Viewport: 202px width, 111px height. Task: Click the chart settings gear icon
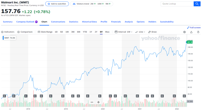point(185,32)
